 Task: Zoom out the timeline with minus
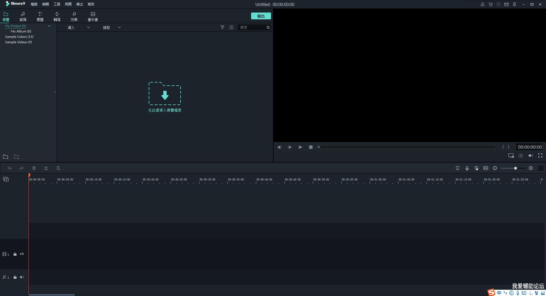click(495, 168)
